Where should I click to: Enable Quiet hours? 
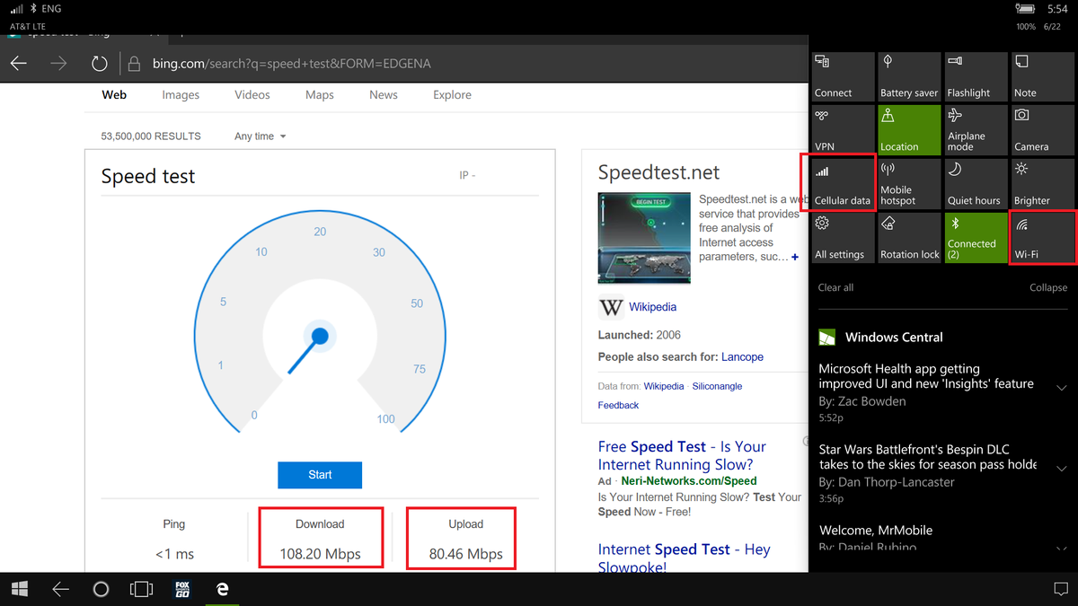click(976, 184)
